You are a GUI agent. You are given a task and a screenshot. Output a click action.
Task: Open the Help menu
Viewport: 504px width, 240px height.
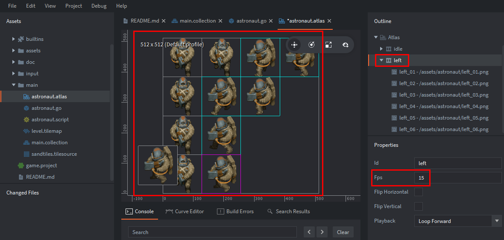coord(121,6)
